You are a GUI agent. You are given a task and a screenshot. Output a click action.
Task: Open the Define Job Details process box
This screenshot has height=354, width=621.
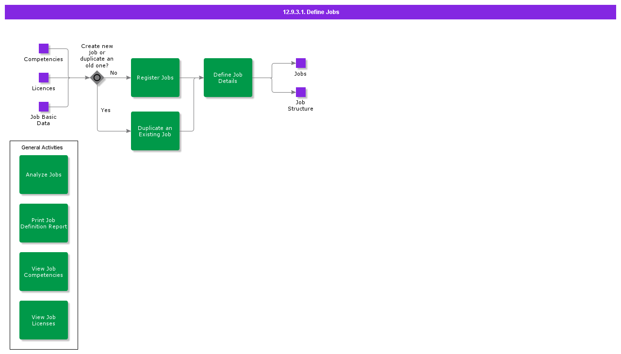coord(228,78)
